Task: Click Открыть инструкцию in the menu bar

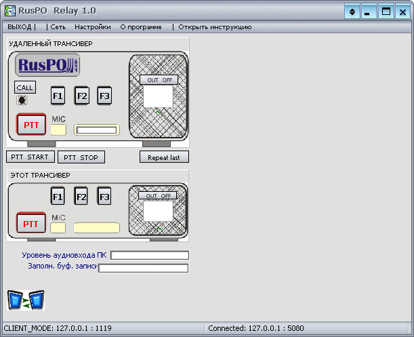Action: [x=215, y=27]
